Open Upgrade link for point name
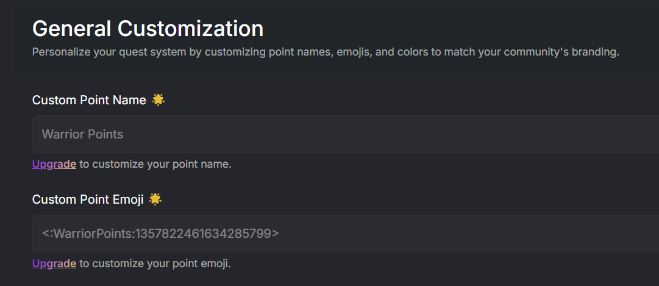The height and width of the screenshot is (286, 659). point(54,164)
